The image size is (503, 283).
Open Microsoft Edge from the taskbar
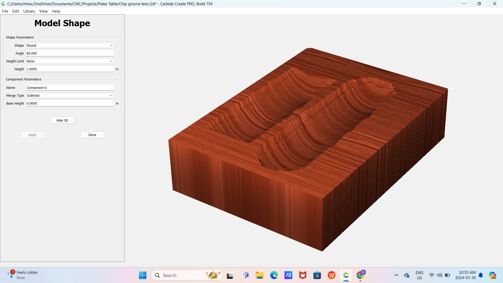pos(274,275)
